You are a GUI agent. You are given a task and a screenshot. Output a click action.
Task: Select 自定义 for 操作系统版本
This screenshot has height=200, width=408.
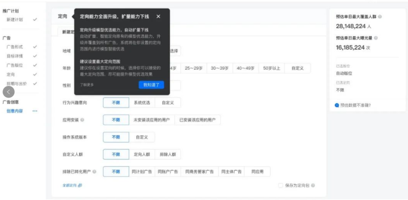pyautogui.click(x=142, y=137)
